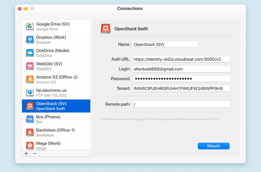Select Dropbox (Work) connection name
This screenshot has width=261, height=172.
(x=51, y=37)
